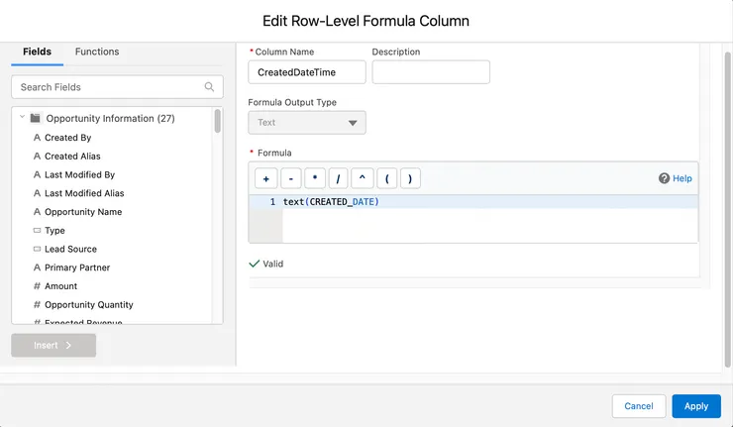Insert the caret exponent operator

coord(362,178)
